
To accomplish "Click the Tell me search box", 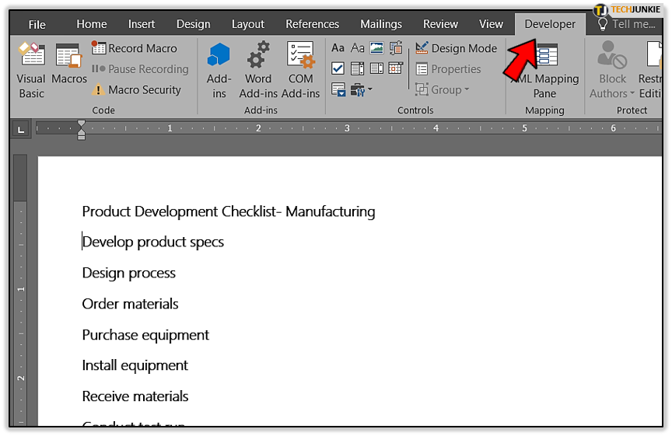I will click(627, 24).
